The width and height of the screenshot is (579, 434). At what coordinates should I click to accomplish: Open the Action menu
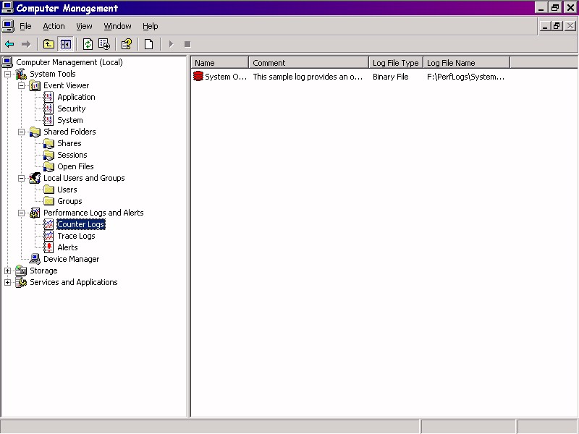[54, 26]
